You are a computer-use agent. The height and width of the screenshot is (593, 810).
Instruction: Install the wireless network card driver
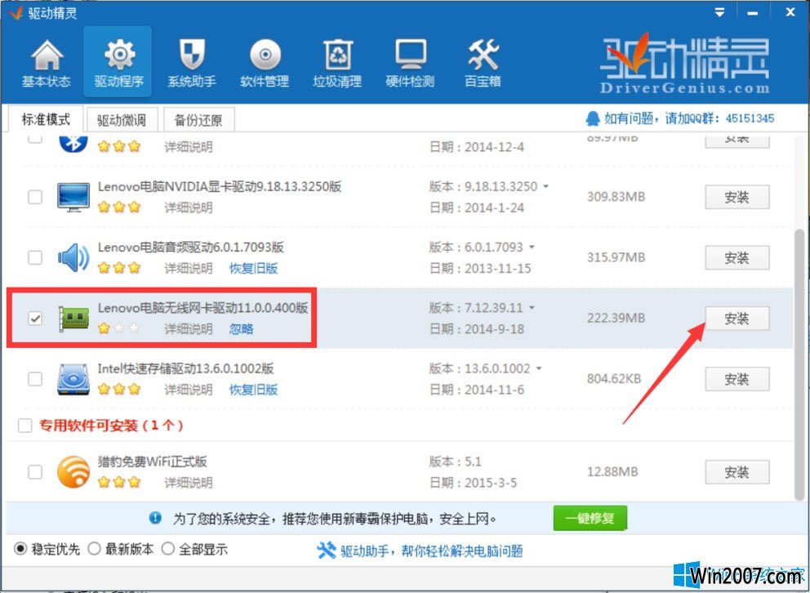click(737, 319)
